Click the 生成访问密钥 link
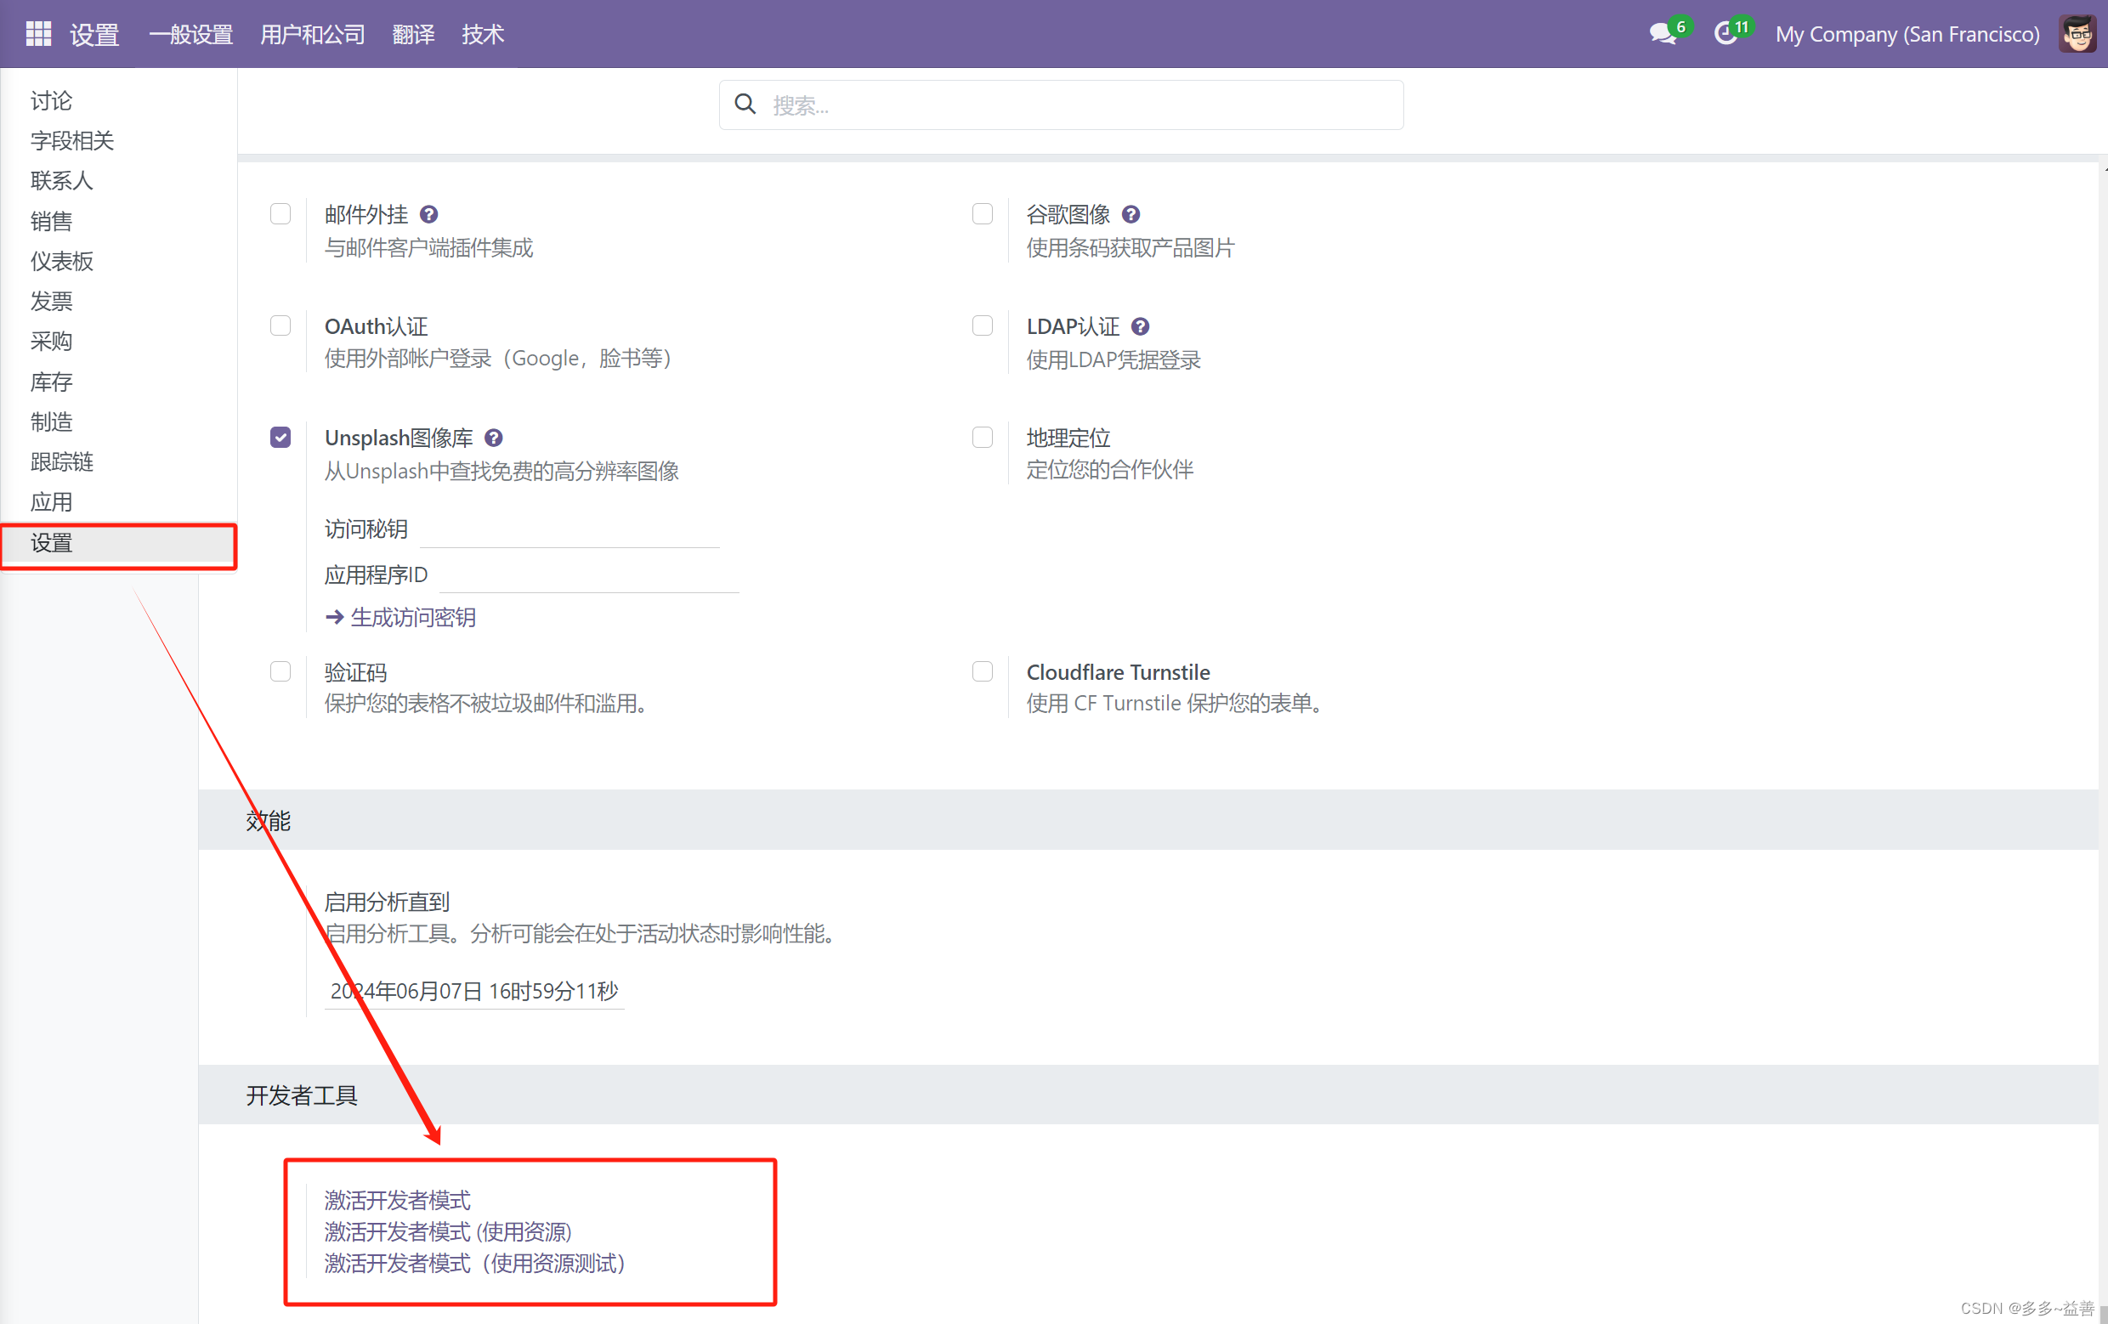 click(x=412, y=617)
